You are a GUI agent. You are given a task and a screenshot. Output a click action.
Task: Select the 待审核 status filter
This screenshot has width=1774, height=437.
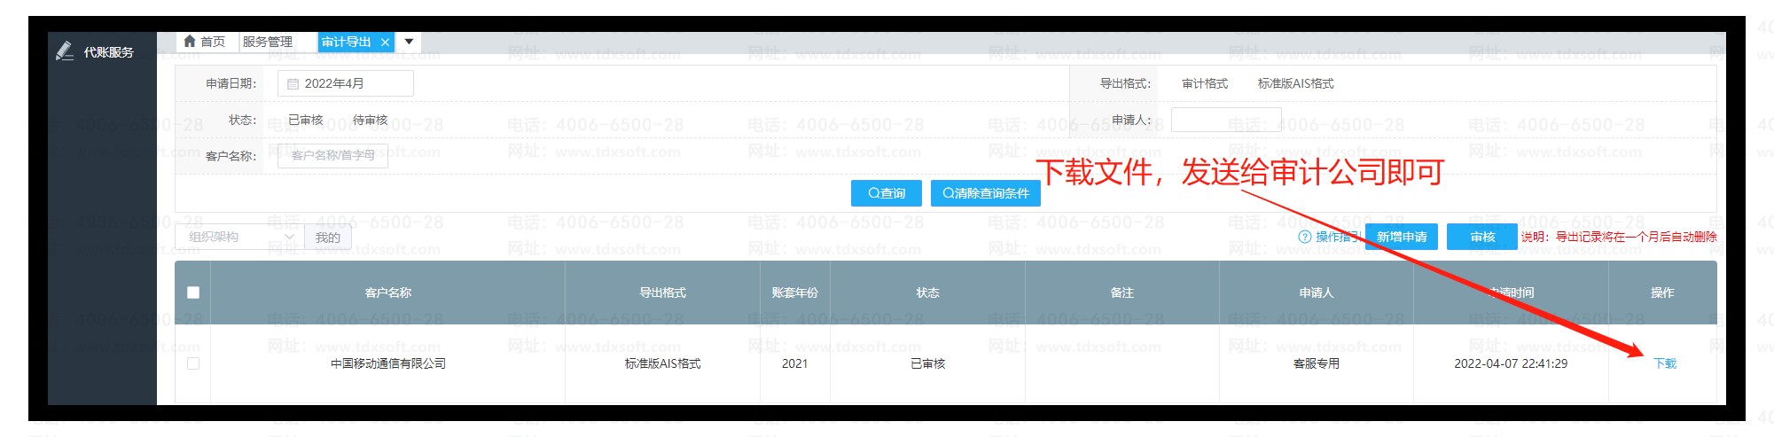tap(371, 120)
